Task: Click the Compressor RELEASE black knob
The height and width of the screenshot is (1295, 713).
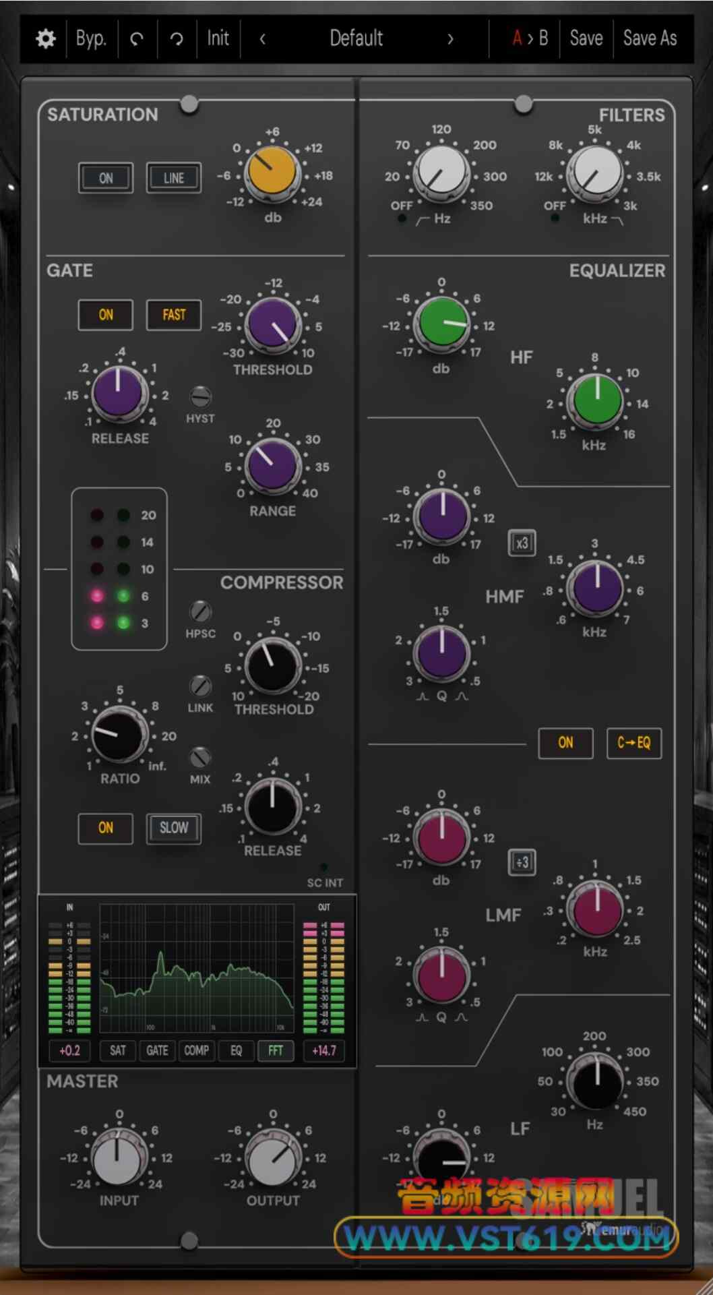Action: point(272,806)
